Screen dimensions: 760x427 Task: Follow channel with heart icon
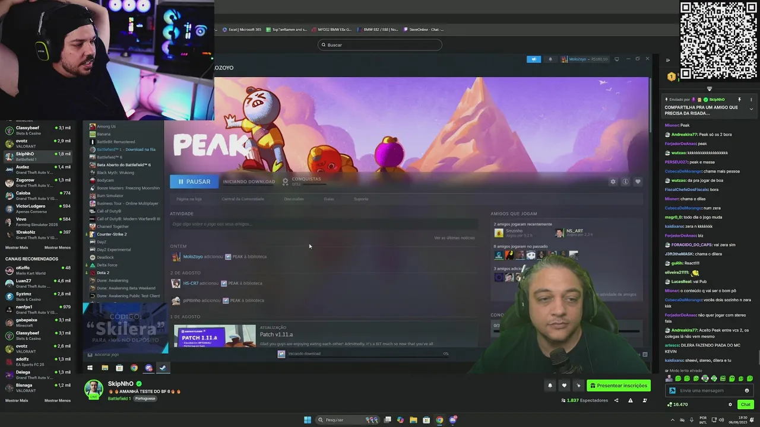pyautogui.click(x=564, y=385)
